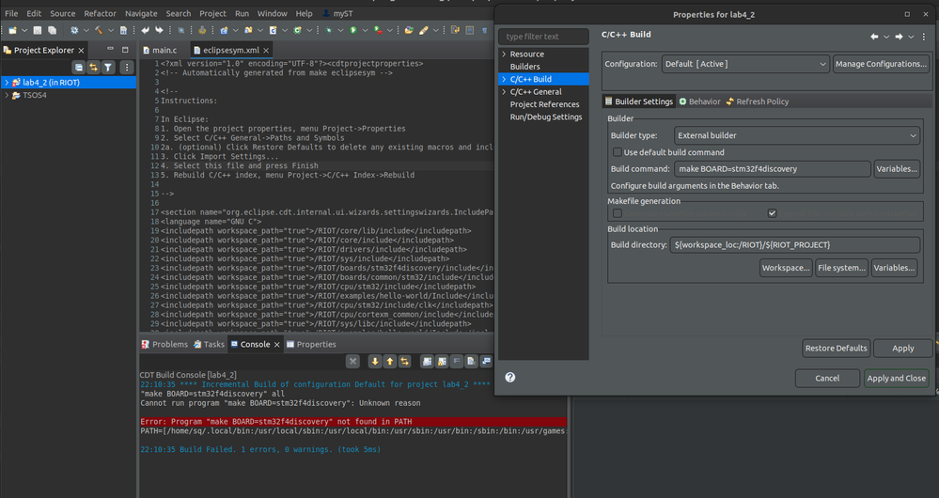The image size is (939, 498).
Task: Click the Link with Editor icon in Project Explorer
Action: click(93, 68)
